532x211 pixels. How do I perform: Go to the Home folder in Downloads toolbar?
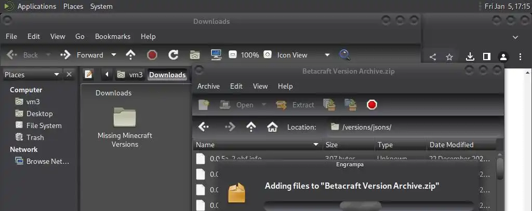195,55
